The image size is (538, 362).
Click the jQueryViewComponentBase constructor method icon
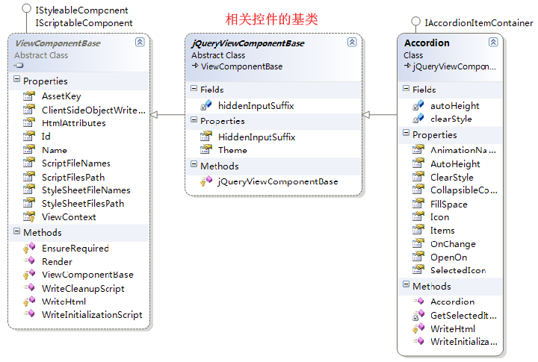[206, 181]
